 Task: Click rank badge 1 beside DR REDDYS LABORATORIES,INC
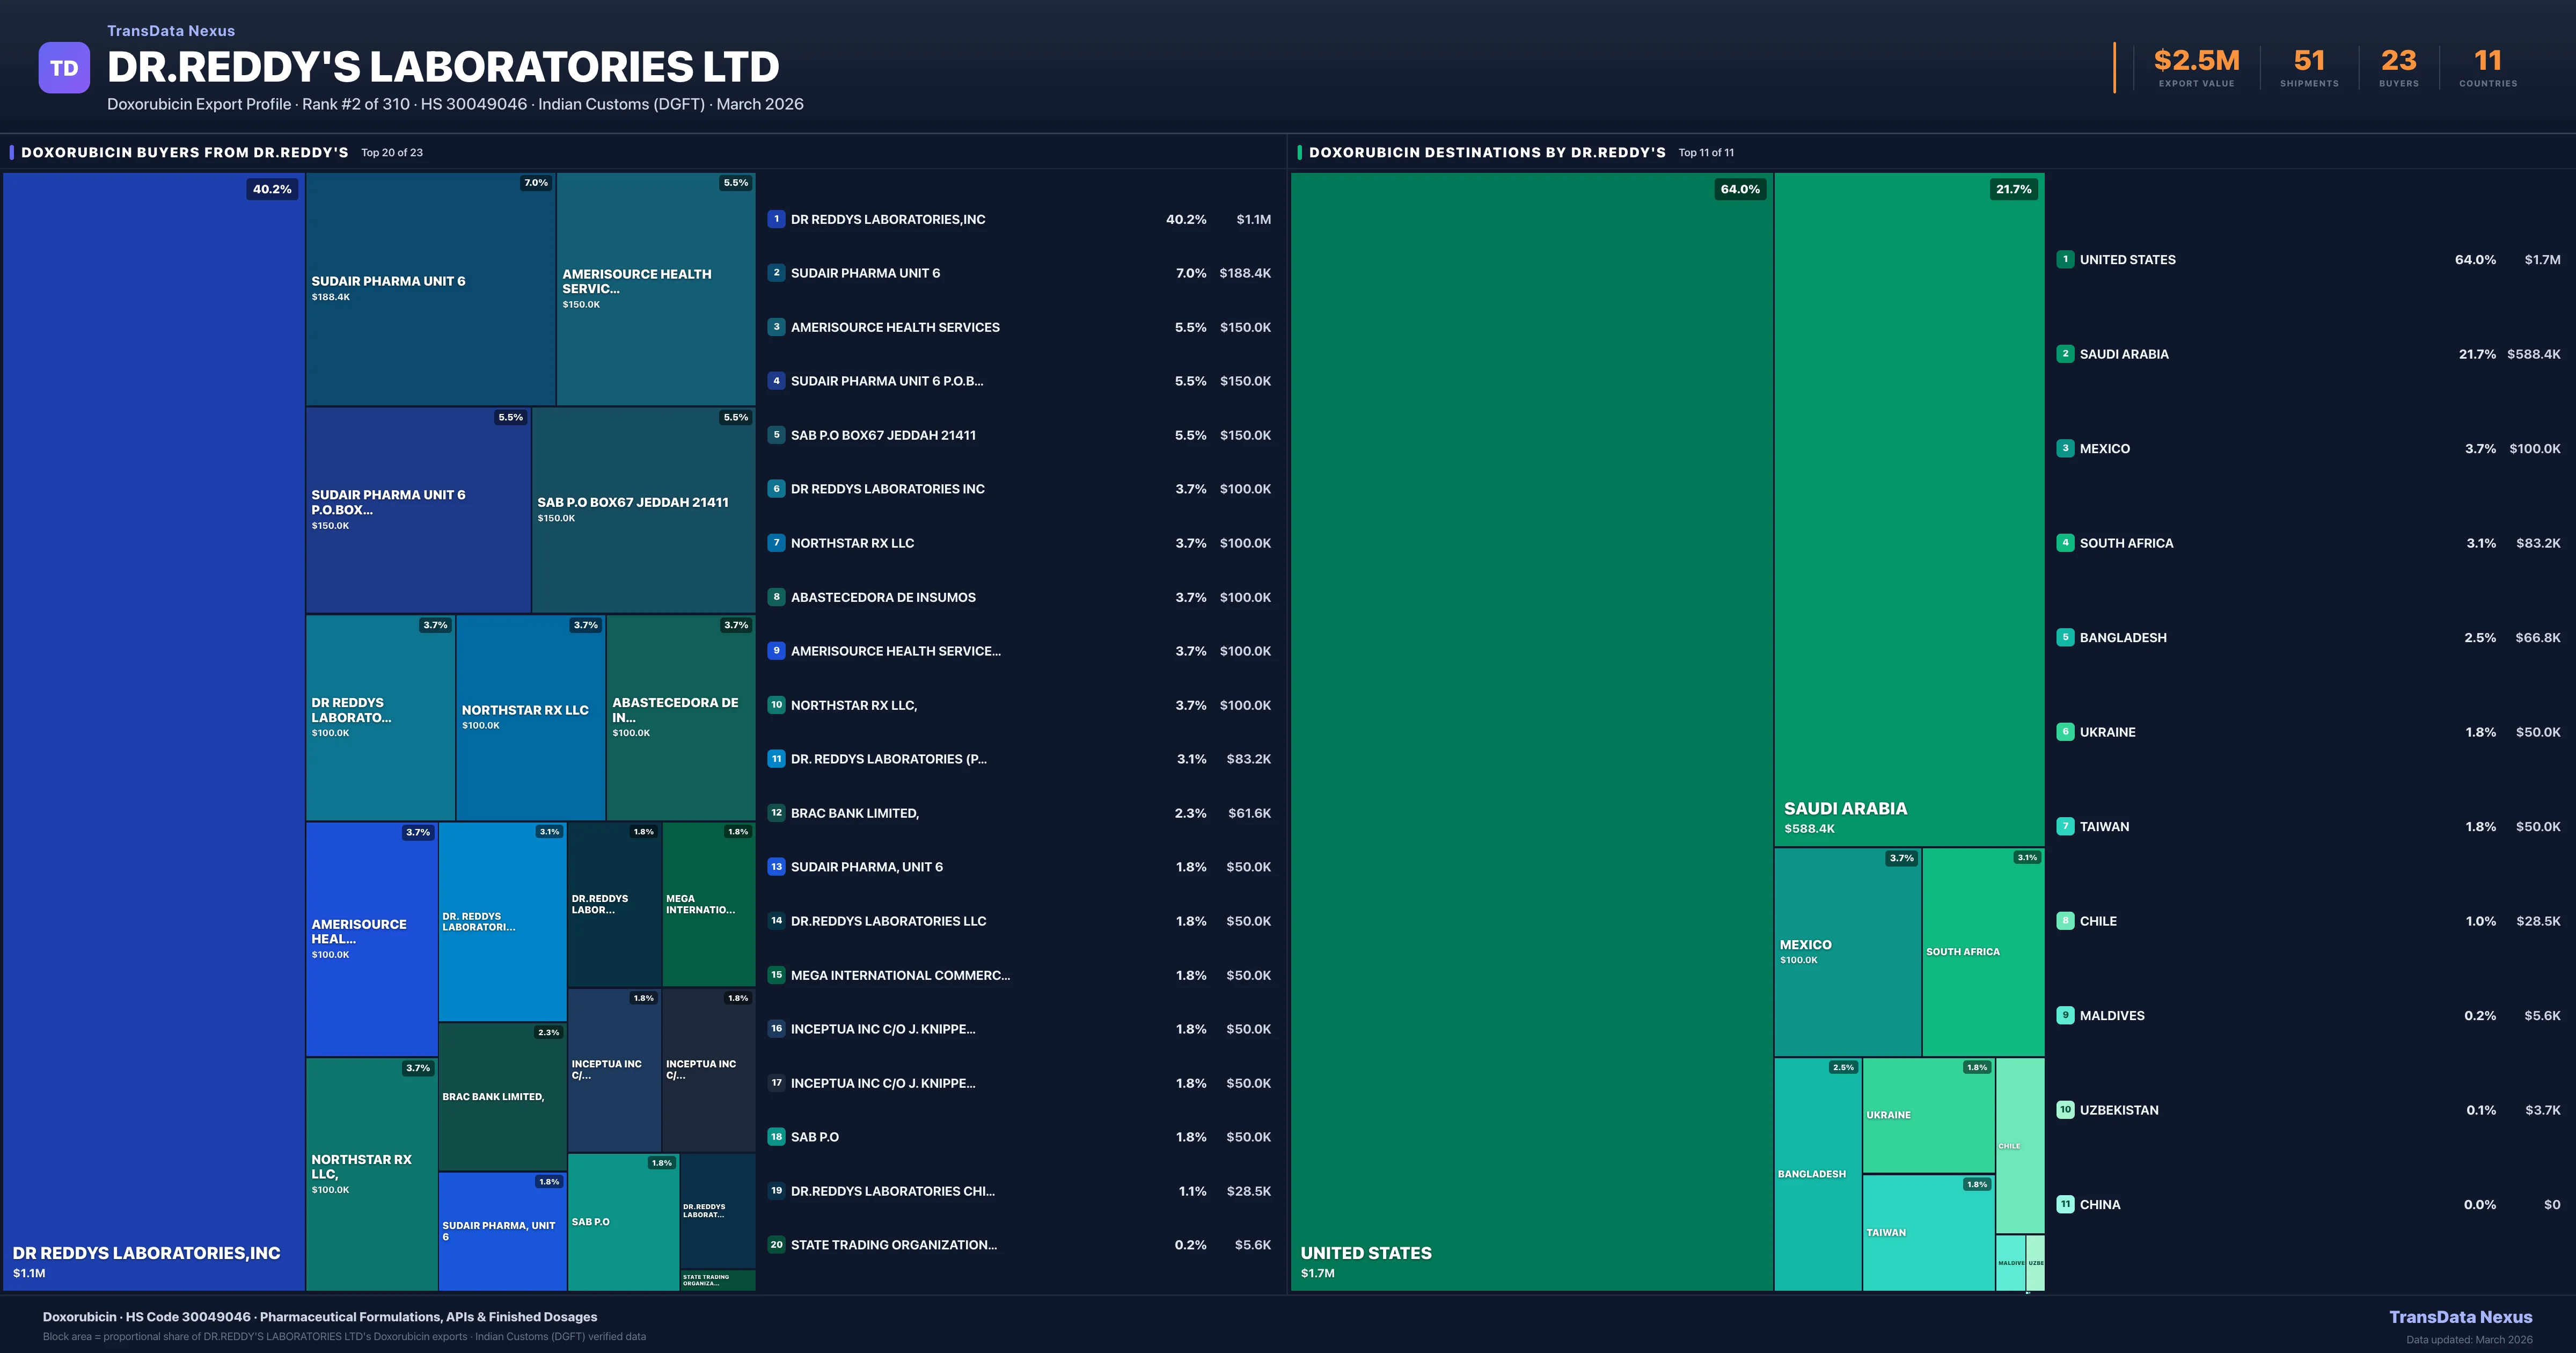point(776,219)
